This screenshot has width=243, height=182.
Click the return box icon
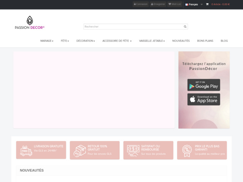(x=80, y=150)
